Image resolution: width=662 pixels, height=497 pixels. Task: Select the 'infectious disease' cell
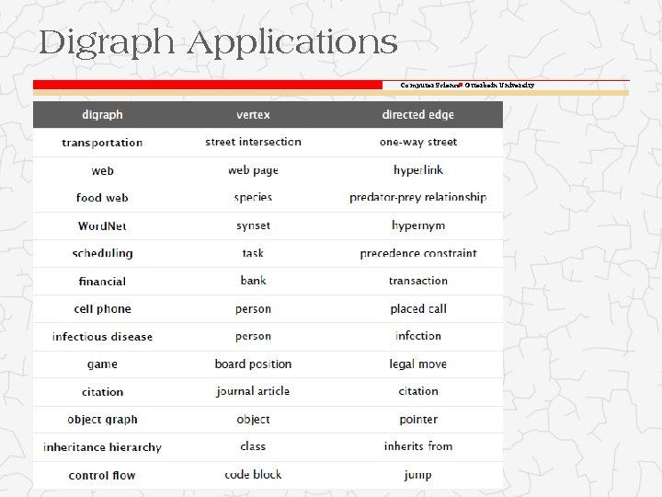(x=102, y=337)
